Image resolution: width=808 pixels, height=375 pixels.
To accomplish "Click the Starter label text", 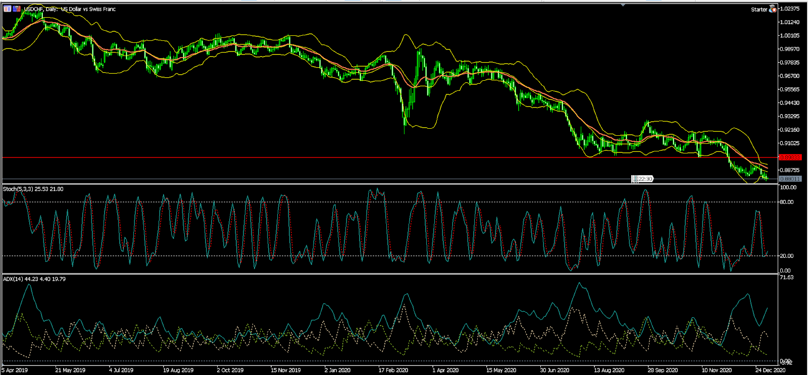I will pyautogui.click(x=759, y=10).
